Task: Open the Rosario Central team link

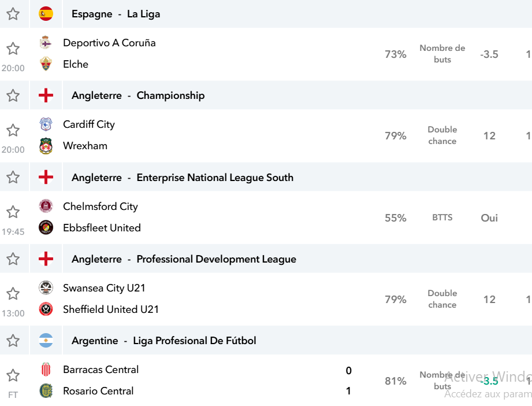Action: [x=98, y=391]
